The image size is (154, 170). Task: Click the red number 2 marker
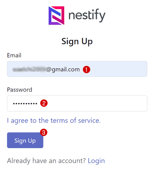coord(44,103)
